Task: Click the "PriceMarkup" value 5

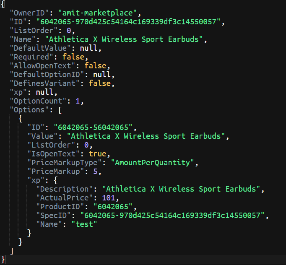Action: coord(95,171)
